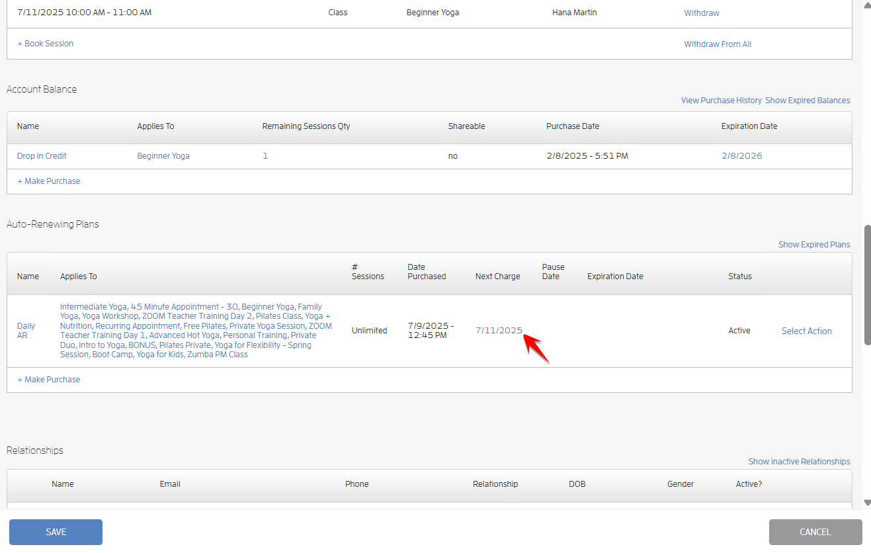The height and width of the screenshot is (553, 871).
Task: Withdraw from 7/11/2025 Beginner Yoga class
Action: [x=702, y=13]
